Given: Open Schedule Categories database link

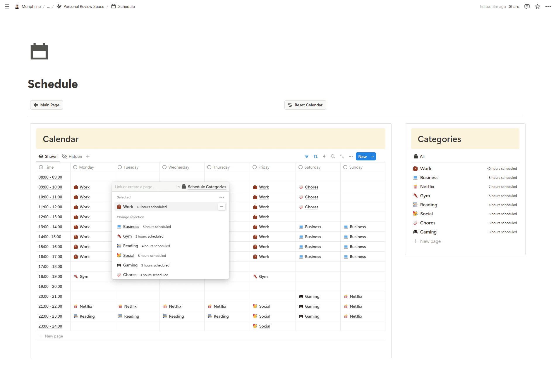Looking at the screenshot, I should point(204,187).
